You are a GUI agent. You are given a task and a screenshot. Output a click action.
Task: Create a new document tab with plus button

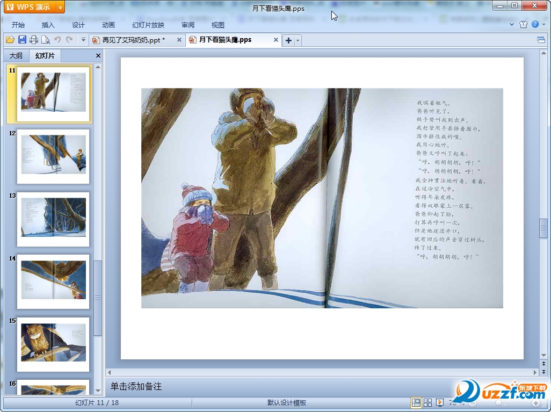(288, 40)
